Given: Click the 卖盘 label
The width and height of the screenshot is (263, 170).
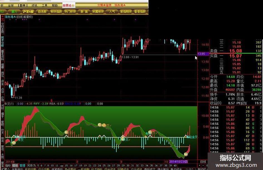Looking at the screenshot, I should (x=214, y=51).
